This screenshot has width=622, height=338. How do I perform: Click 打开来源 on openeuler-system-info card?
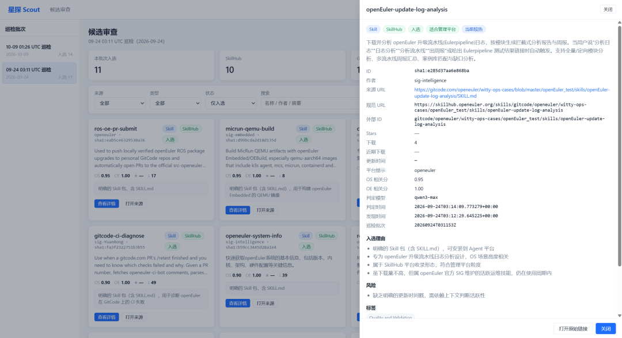tap(266, 303)
